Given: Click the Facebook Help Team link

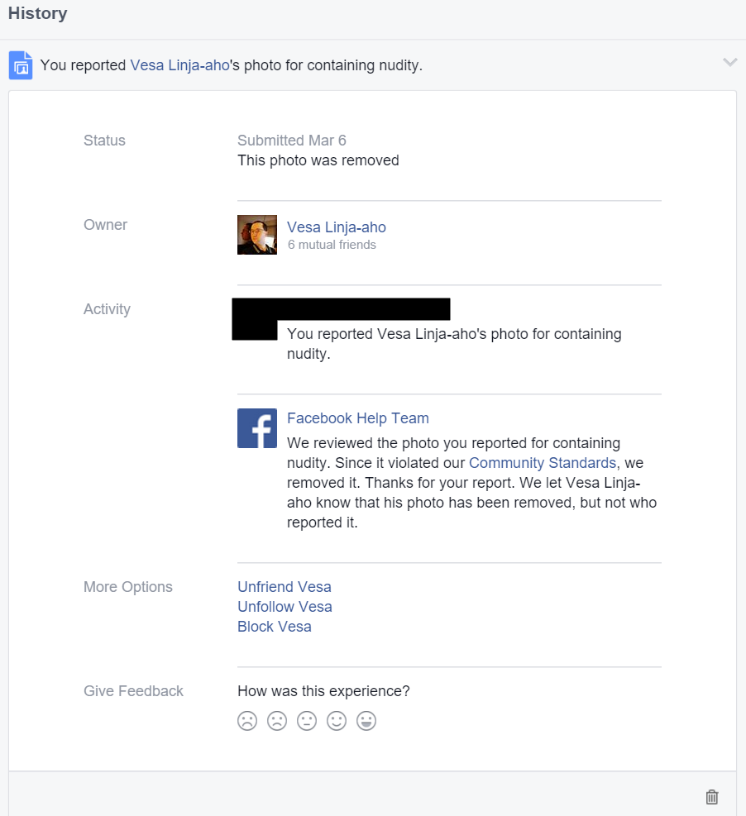Looking at the screenshot, I should coord(357,418).
